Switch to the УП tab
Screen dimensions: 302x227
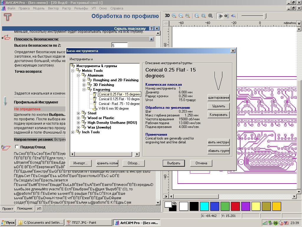(39, 209)
